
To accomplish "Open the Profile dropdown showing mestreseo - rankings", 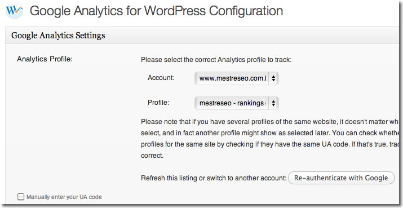I will pyautogui.click(x=237, y=103).
